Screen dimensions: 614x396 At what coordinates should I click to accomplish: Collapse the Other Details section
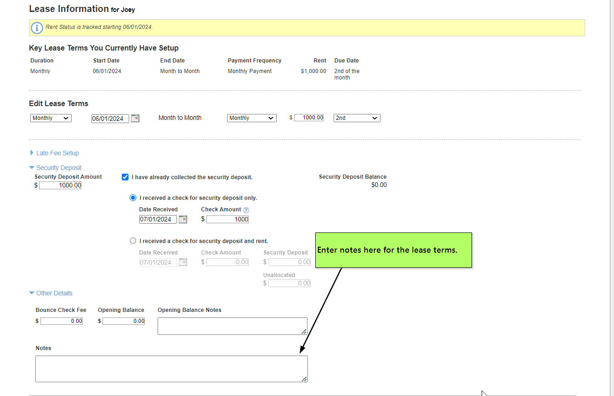tap(54, 293)
